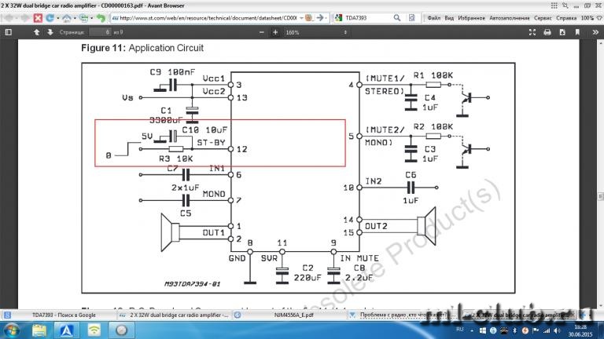Open clock showing 30.06.2015
This screenshot has width=604, height=339.
pos(580,330)
